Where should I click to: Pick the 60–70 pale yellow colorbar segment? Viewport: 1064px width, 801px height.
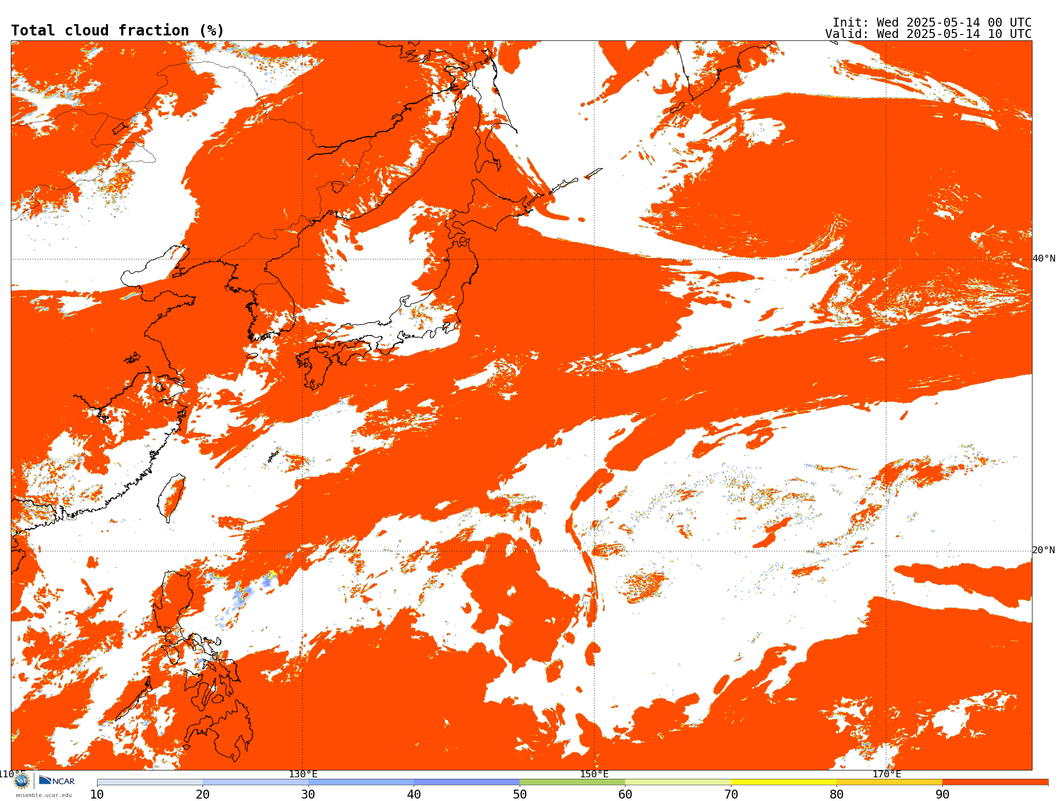tap(678, 782)
